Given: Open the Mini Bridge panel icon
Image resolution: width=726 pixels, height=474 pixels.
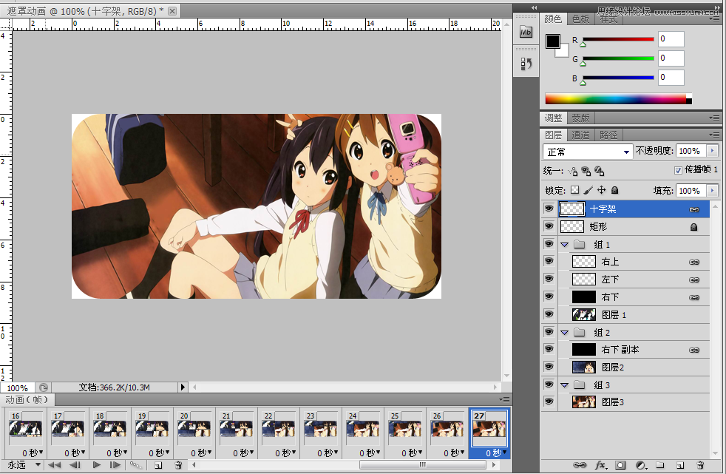Looking at the screenshot, I should point(526,32).
